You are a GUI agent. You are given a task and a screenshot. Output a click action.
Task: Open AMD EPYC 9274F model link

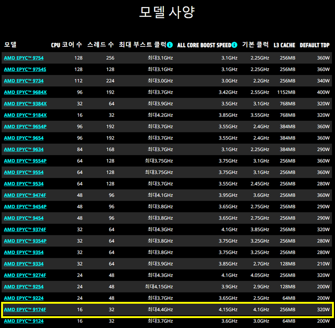[25, 275]
